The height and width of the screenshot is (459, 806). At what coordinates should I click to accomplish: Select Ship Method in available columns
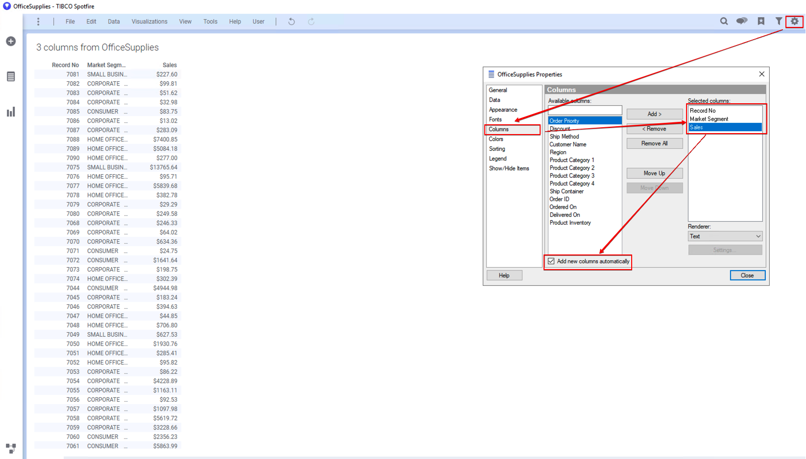click(x=564, y=137)
